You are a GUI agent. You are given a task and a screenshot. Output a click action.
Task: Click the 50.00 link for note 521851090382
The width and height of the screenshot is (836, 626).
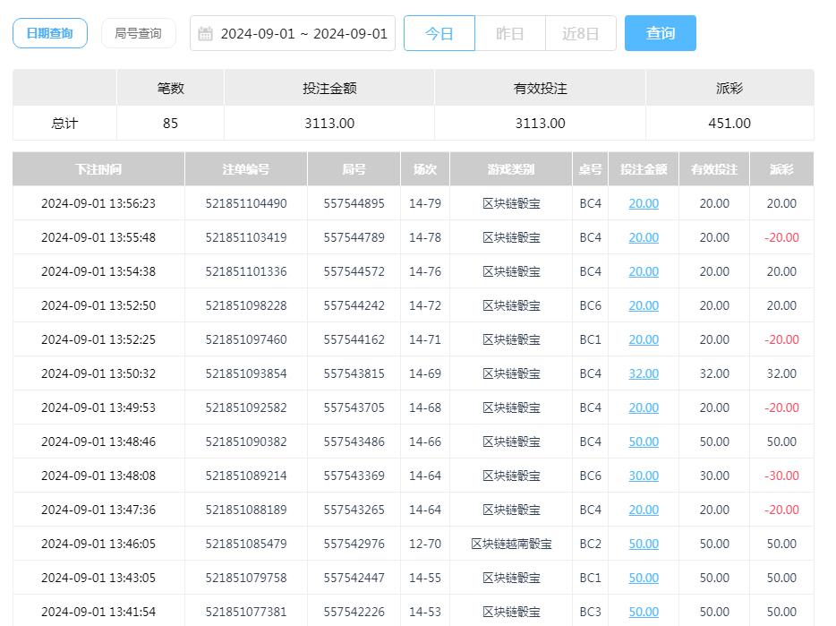click(x=644, y=442)
